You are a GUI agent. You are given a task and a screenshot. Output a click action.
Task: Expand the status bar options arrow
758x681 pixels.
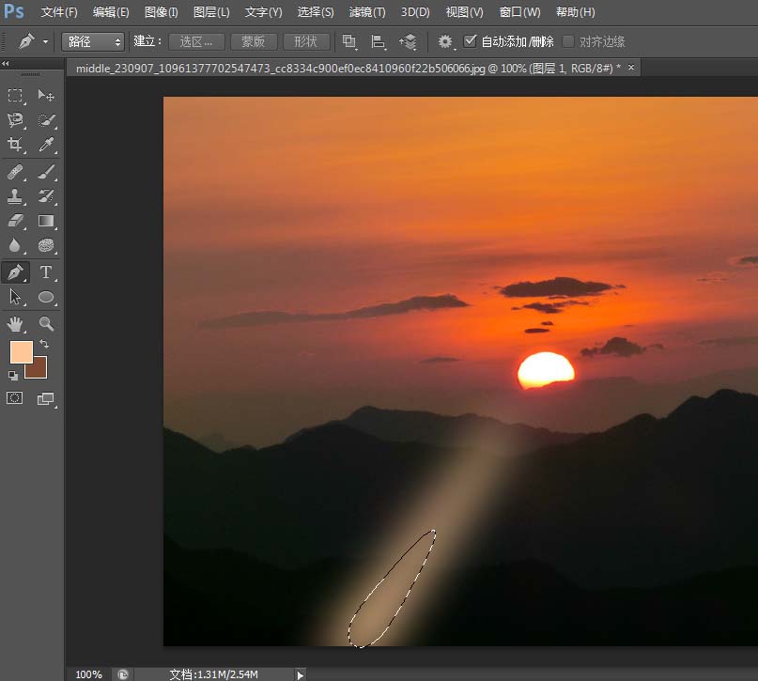click(299, 673)
